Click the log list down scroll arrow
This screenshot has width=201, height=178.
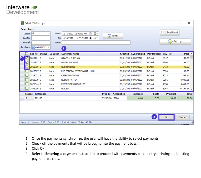191,90
